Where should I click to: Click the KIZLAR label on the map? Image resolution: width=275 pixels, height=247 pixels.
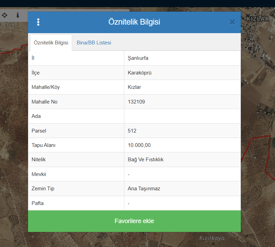click(258, 19)
